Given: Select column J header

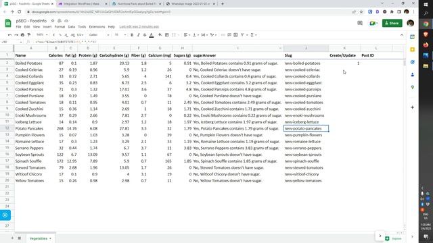Looking at the screenshot, I should click(306, 48).
